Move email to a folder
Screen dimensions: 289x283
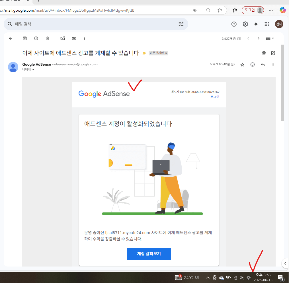[x=74, y=38]
